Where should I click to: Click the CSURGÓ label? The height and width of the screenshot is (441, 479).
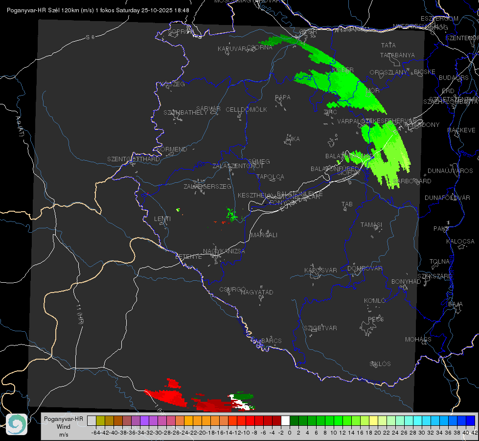click(x=233, y=290)
